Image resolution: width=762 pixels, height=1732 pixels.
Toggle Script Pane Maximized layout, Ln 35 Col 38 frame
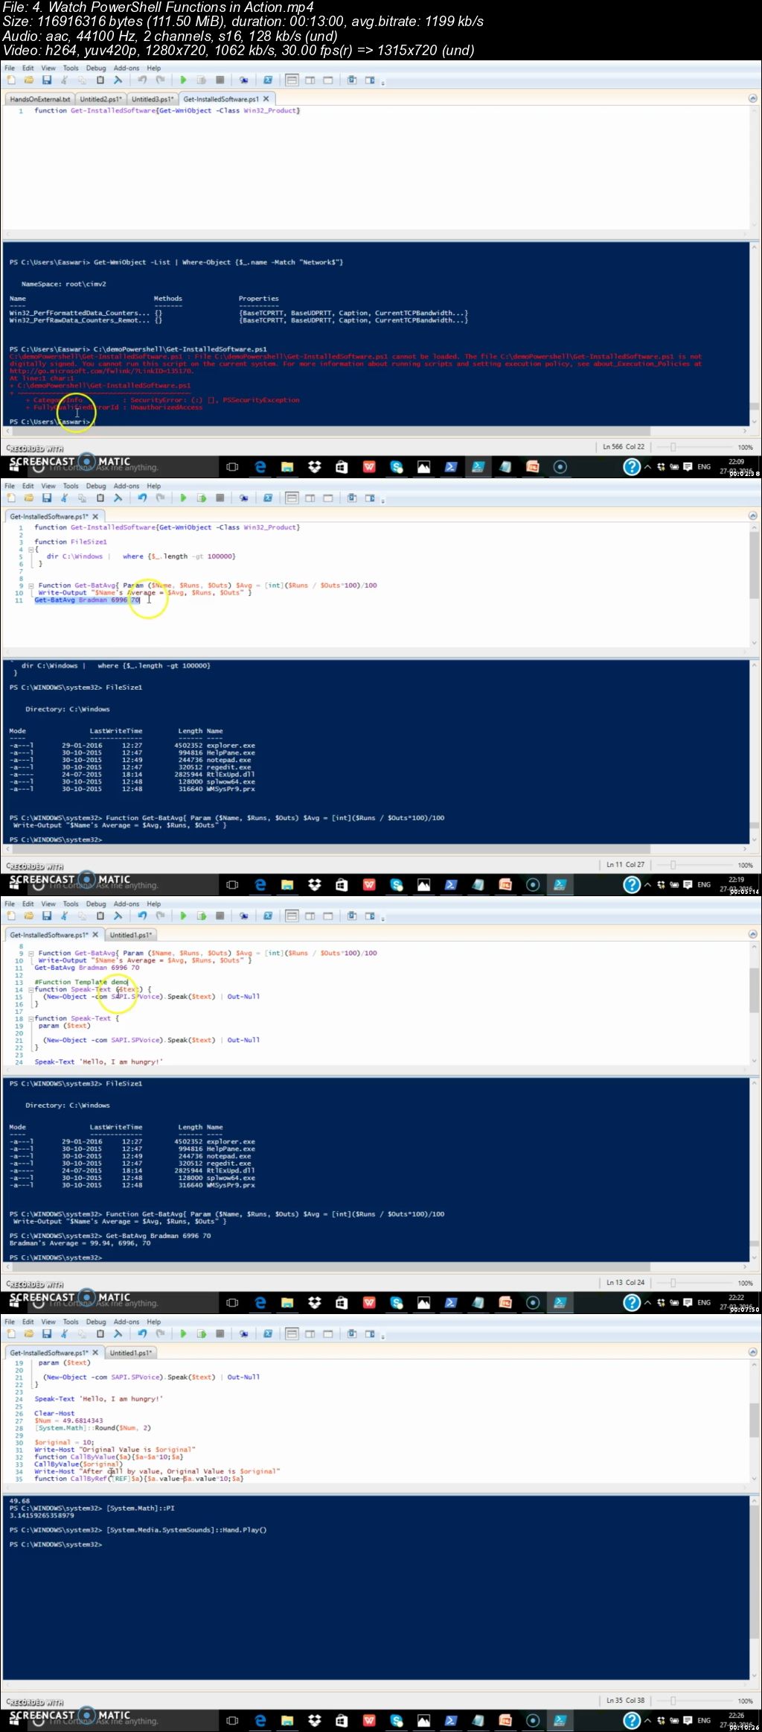[327, 1333]
